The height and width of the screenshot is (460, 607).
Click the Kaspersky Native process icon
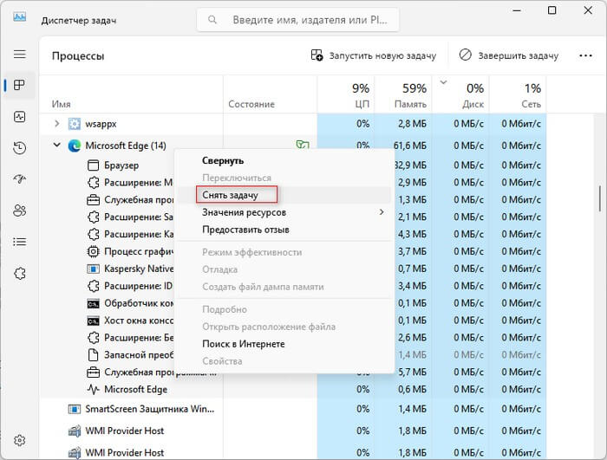coord(93,269)
